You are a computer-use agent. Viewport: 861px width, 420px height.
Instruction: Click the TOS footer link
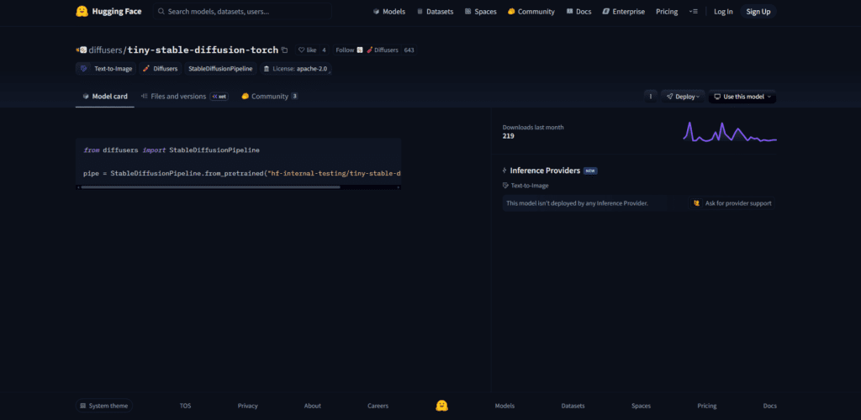click(185, 406)
